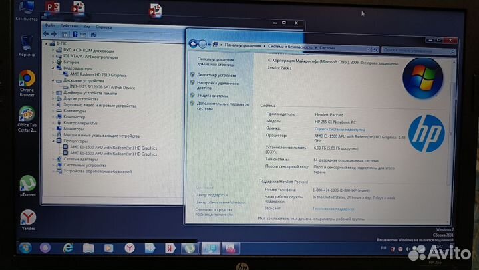The image size is (479, 270).
Task: Open the µTorrent desktop shortcut
Action: (x=27, y=186)
